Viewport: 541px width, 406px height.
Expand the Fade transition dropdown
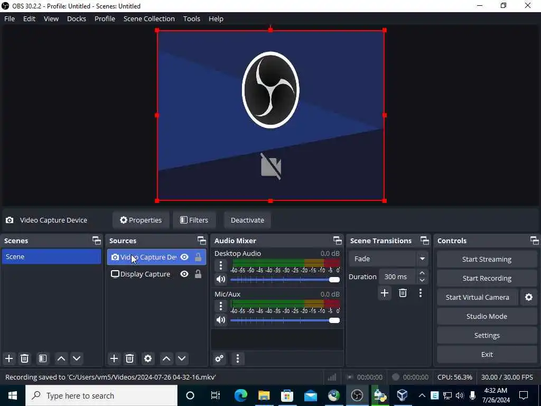(422, 259)
